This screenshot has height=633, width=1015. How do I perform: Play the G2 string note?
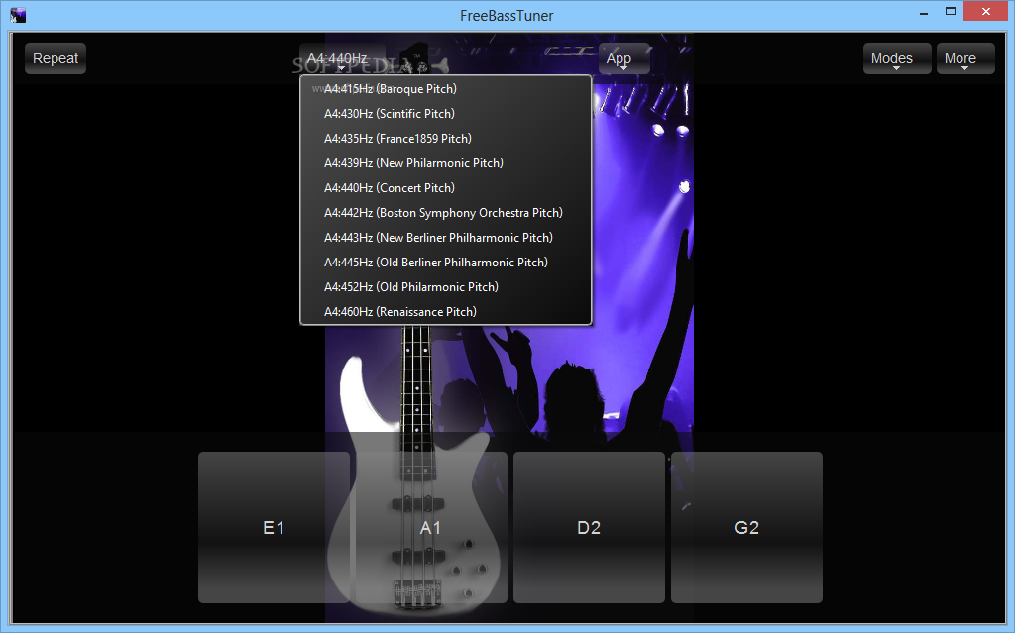(x=746, y=527)
